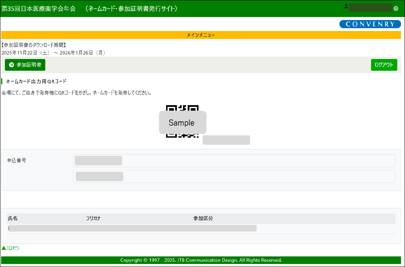Click the CONVENRY logo
This screenshot has width=405, height=267.
coord(370,24)
